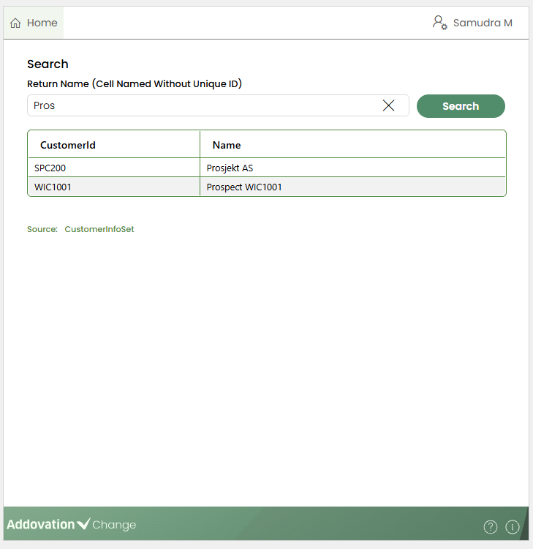Click the Search page heading
The height and width of the screenshot is (549, 533).
tap(48, 64)
